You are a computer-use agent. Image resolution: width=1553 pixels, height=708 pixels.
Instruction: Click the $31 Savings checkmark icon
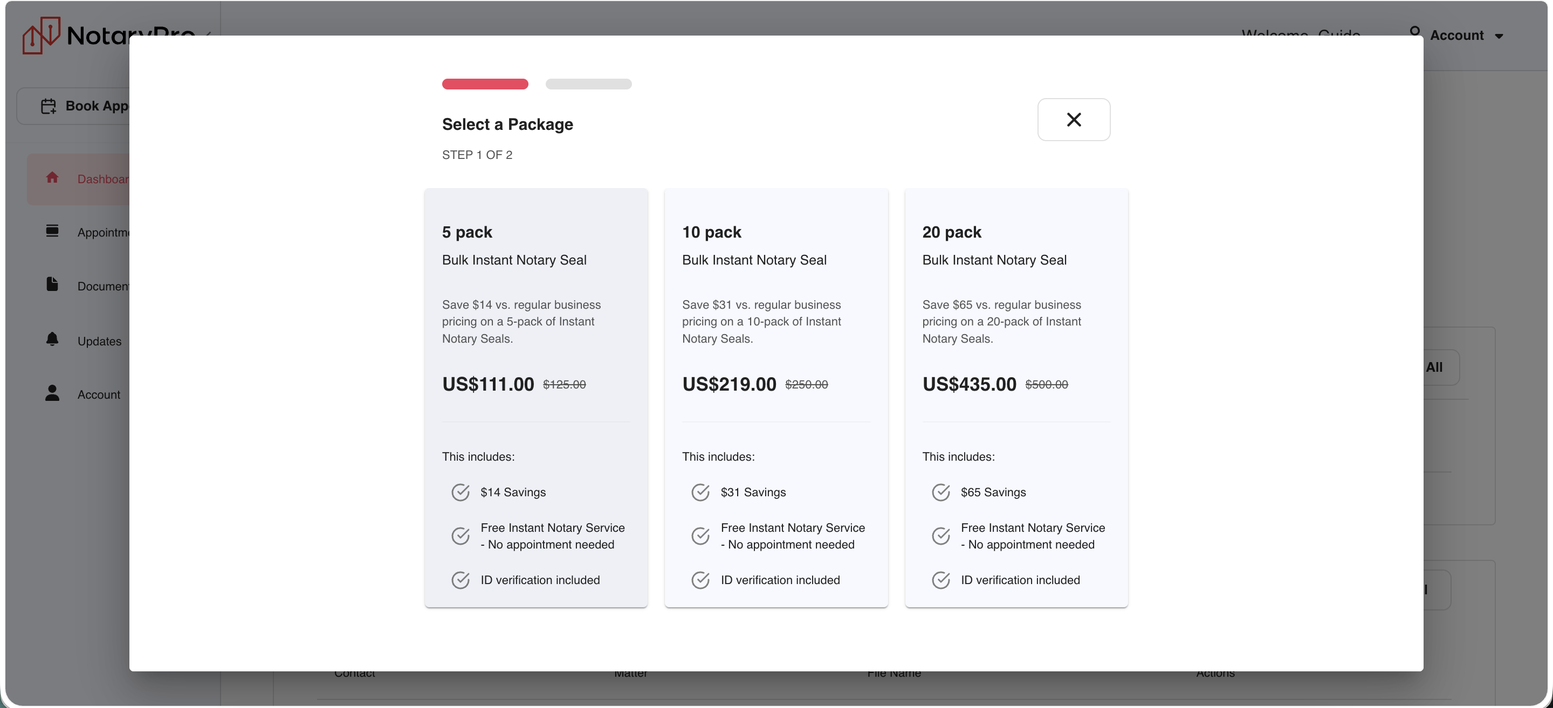pos(700,492)
